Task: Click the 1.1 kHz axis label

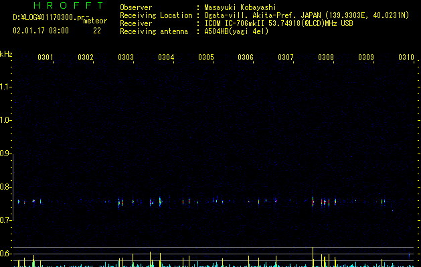Action: point(5,87)
